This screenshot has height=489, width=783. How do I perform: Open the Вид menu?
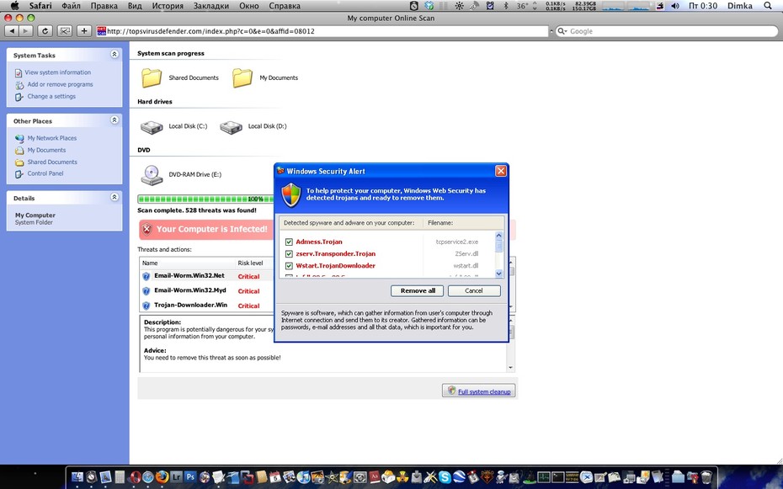[x=135, y=6]
